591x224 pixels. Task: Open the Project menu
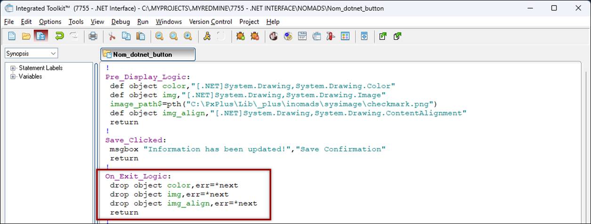[x=249, y=22]
